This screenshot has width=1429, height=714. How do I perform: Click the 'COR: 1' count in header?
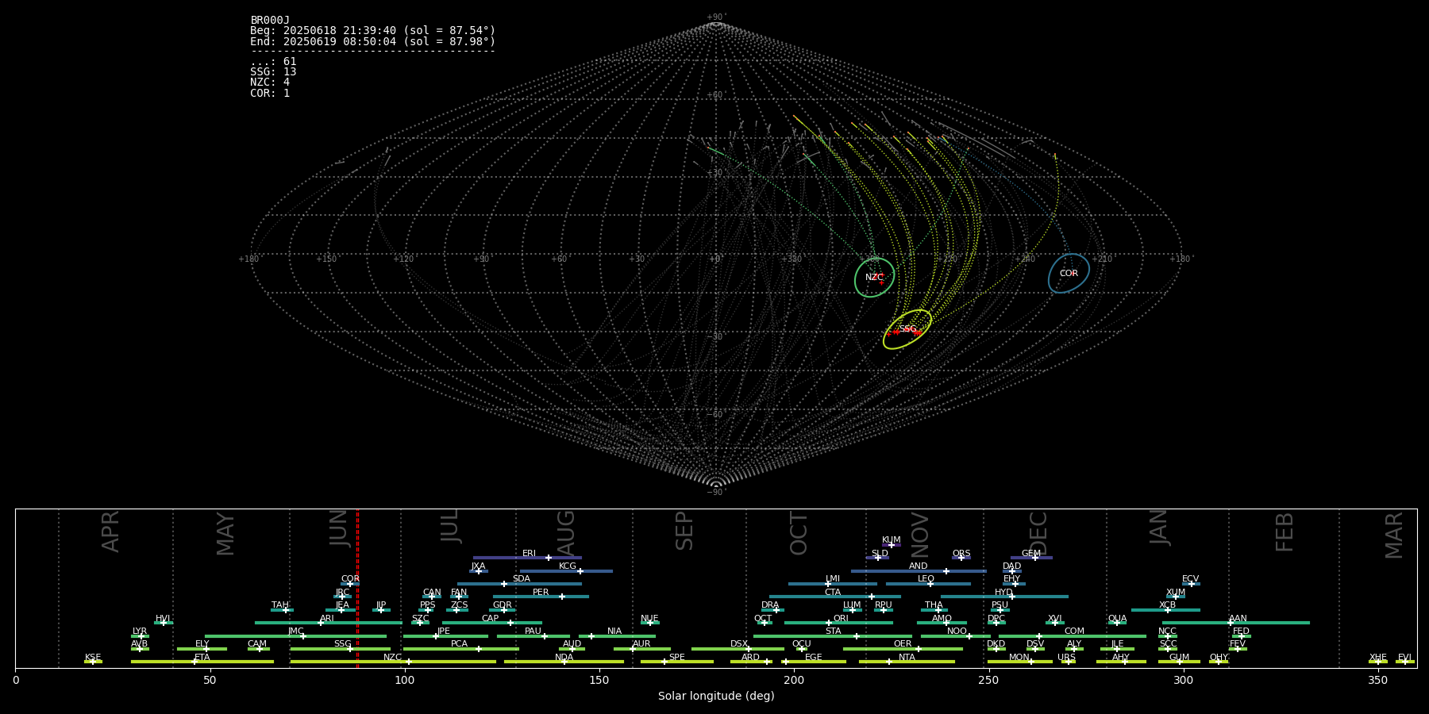pyautogui.click(x=270, y=93)
